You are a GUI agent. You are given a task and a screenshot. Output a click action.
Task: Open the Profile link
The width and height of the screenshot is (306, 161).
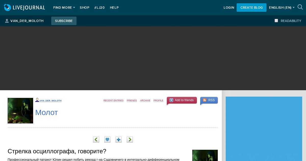[x=158, y=101]
